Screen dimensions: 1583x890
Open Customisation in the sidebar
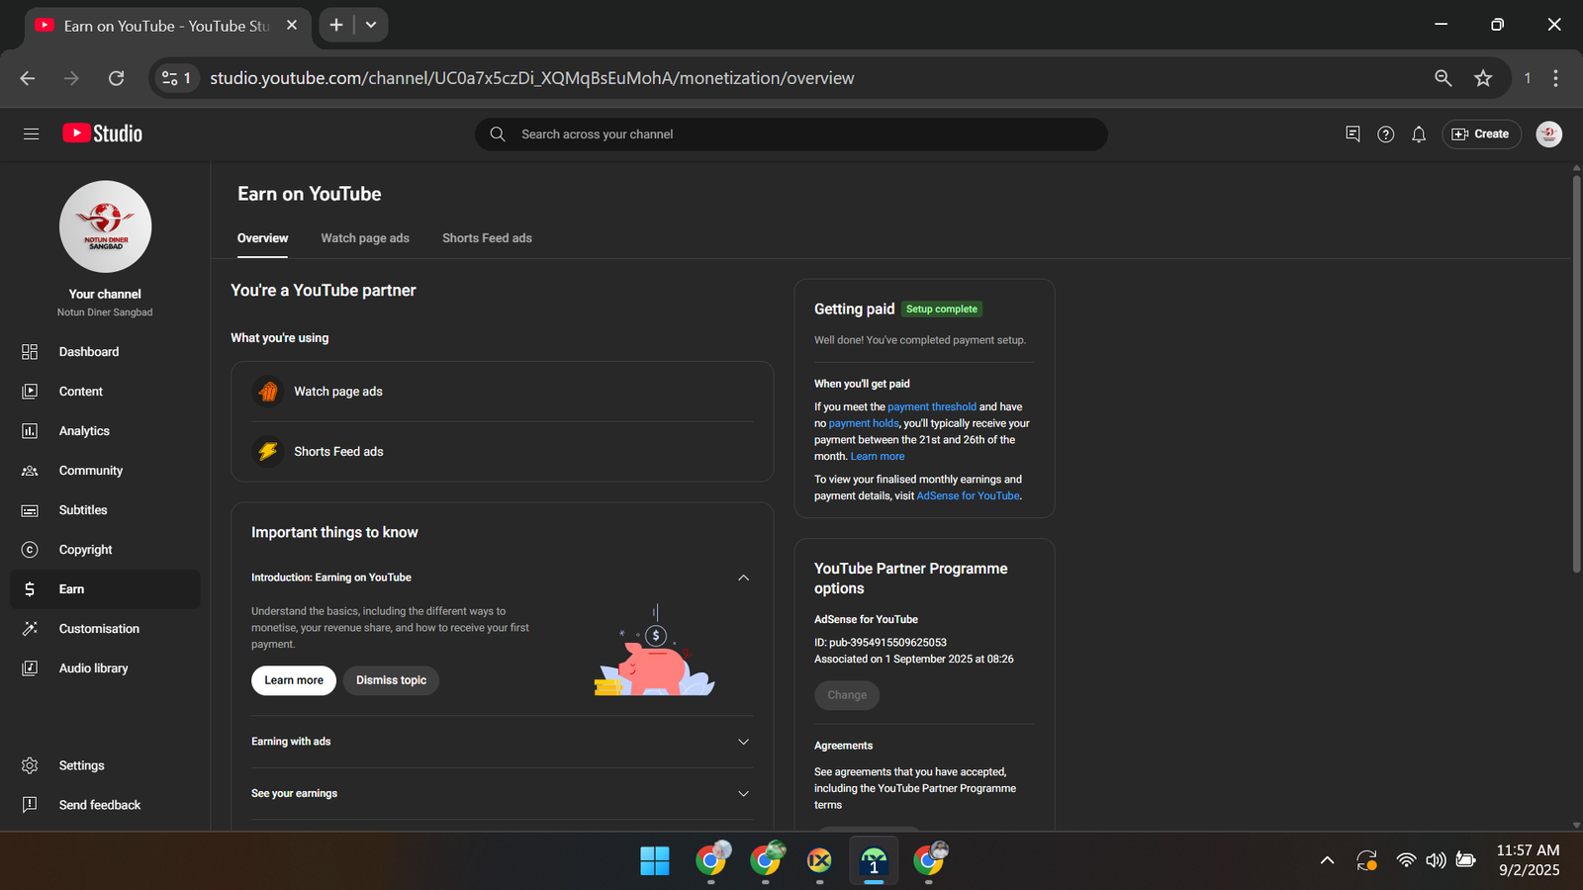(99, 629)
